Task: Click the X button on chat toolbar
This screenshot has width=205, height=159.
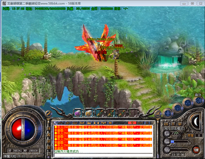Action: pyautogui.click(x=147, y=123)
